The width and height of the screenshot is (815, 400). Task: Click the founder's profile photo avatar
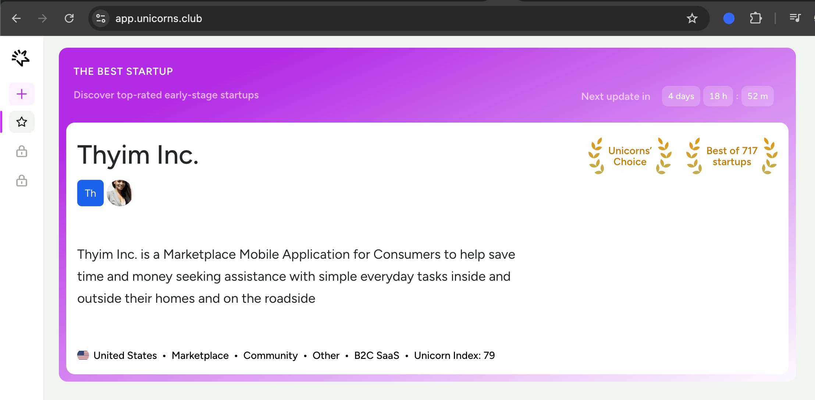click(x=120, y=193)
